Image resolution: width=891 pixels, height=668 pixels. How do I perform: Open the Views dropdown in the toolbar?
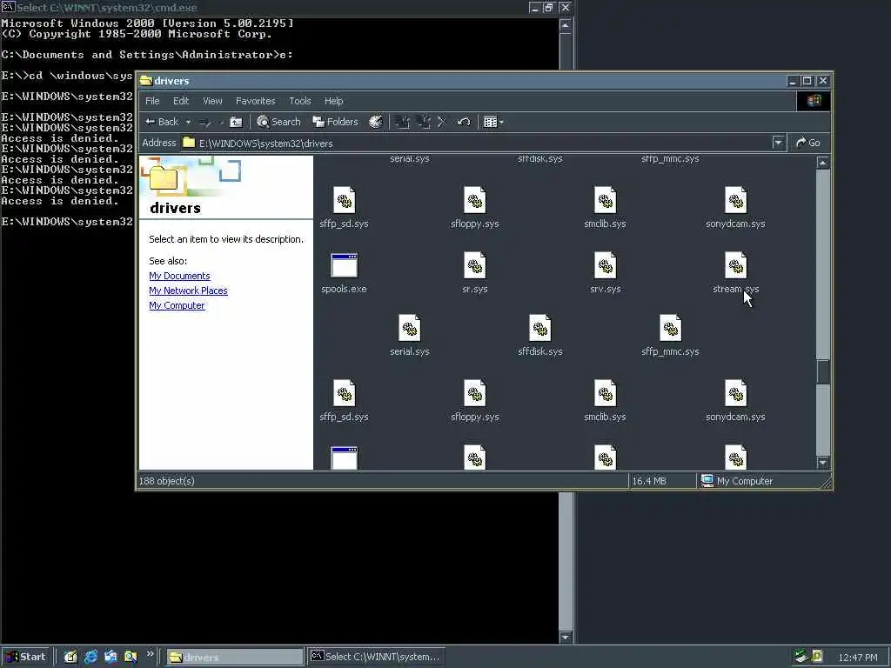click(493, 122)
